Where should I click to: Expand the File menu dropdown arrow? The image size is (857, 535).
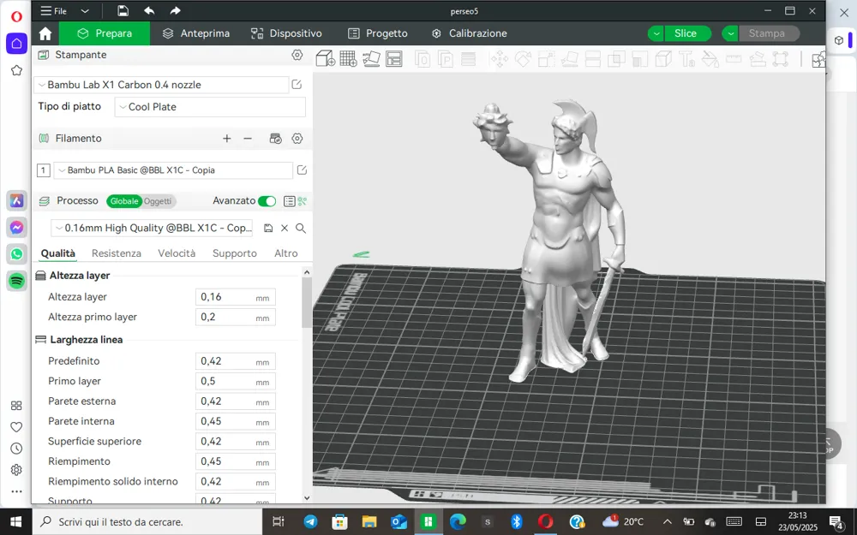click(85, 11)
